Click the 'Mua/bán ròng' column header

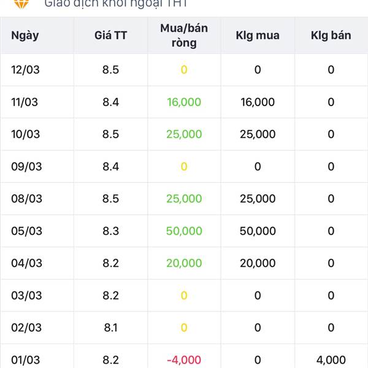coord(184,36)
